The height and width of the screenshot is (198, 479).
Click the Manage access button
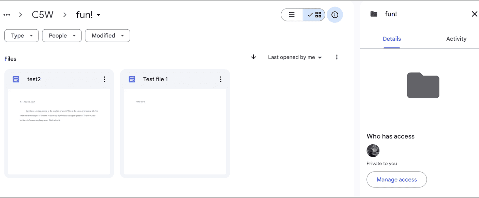tap(397, 180)
